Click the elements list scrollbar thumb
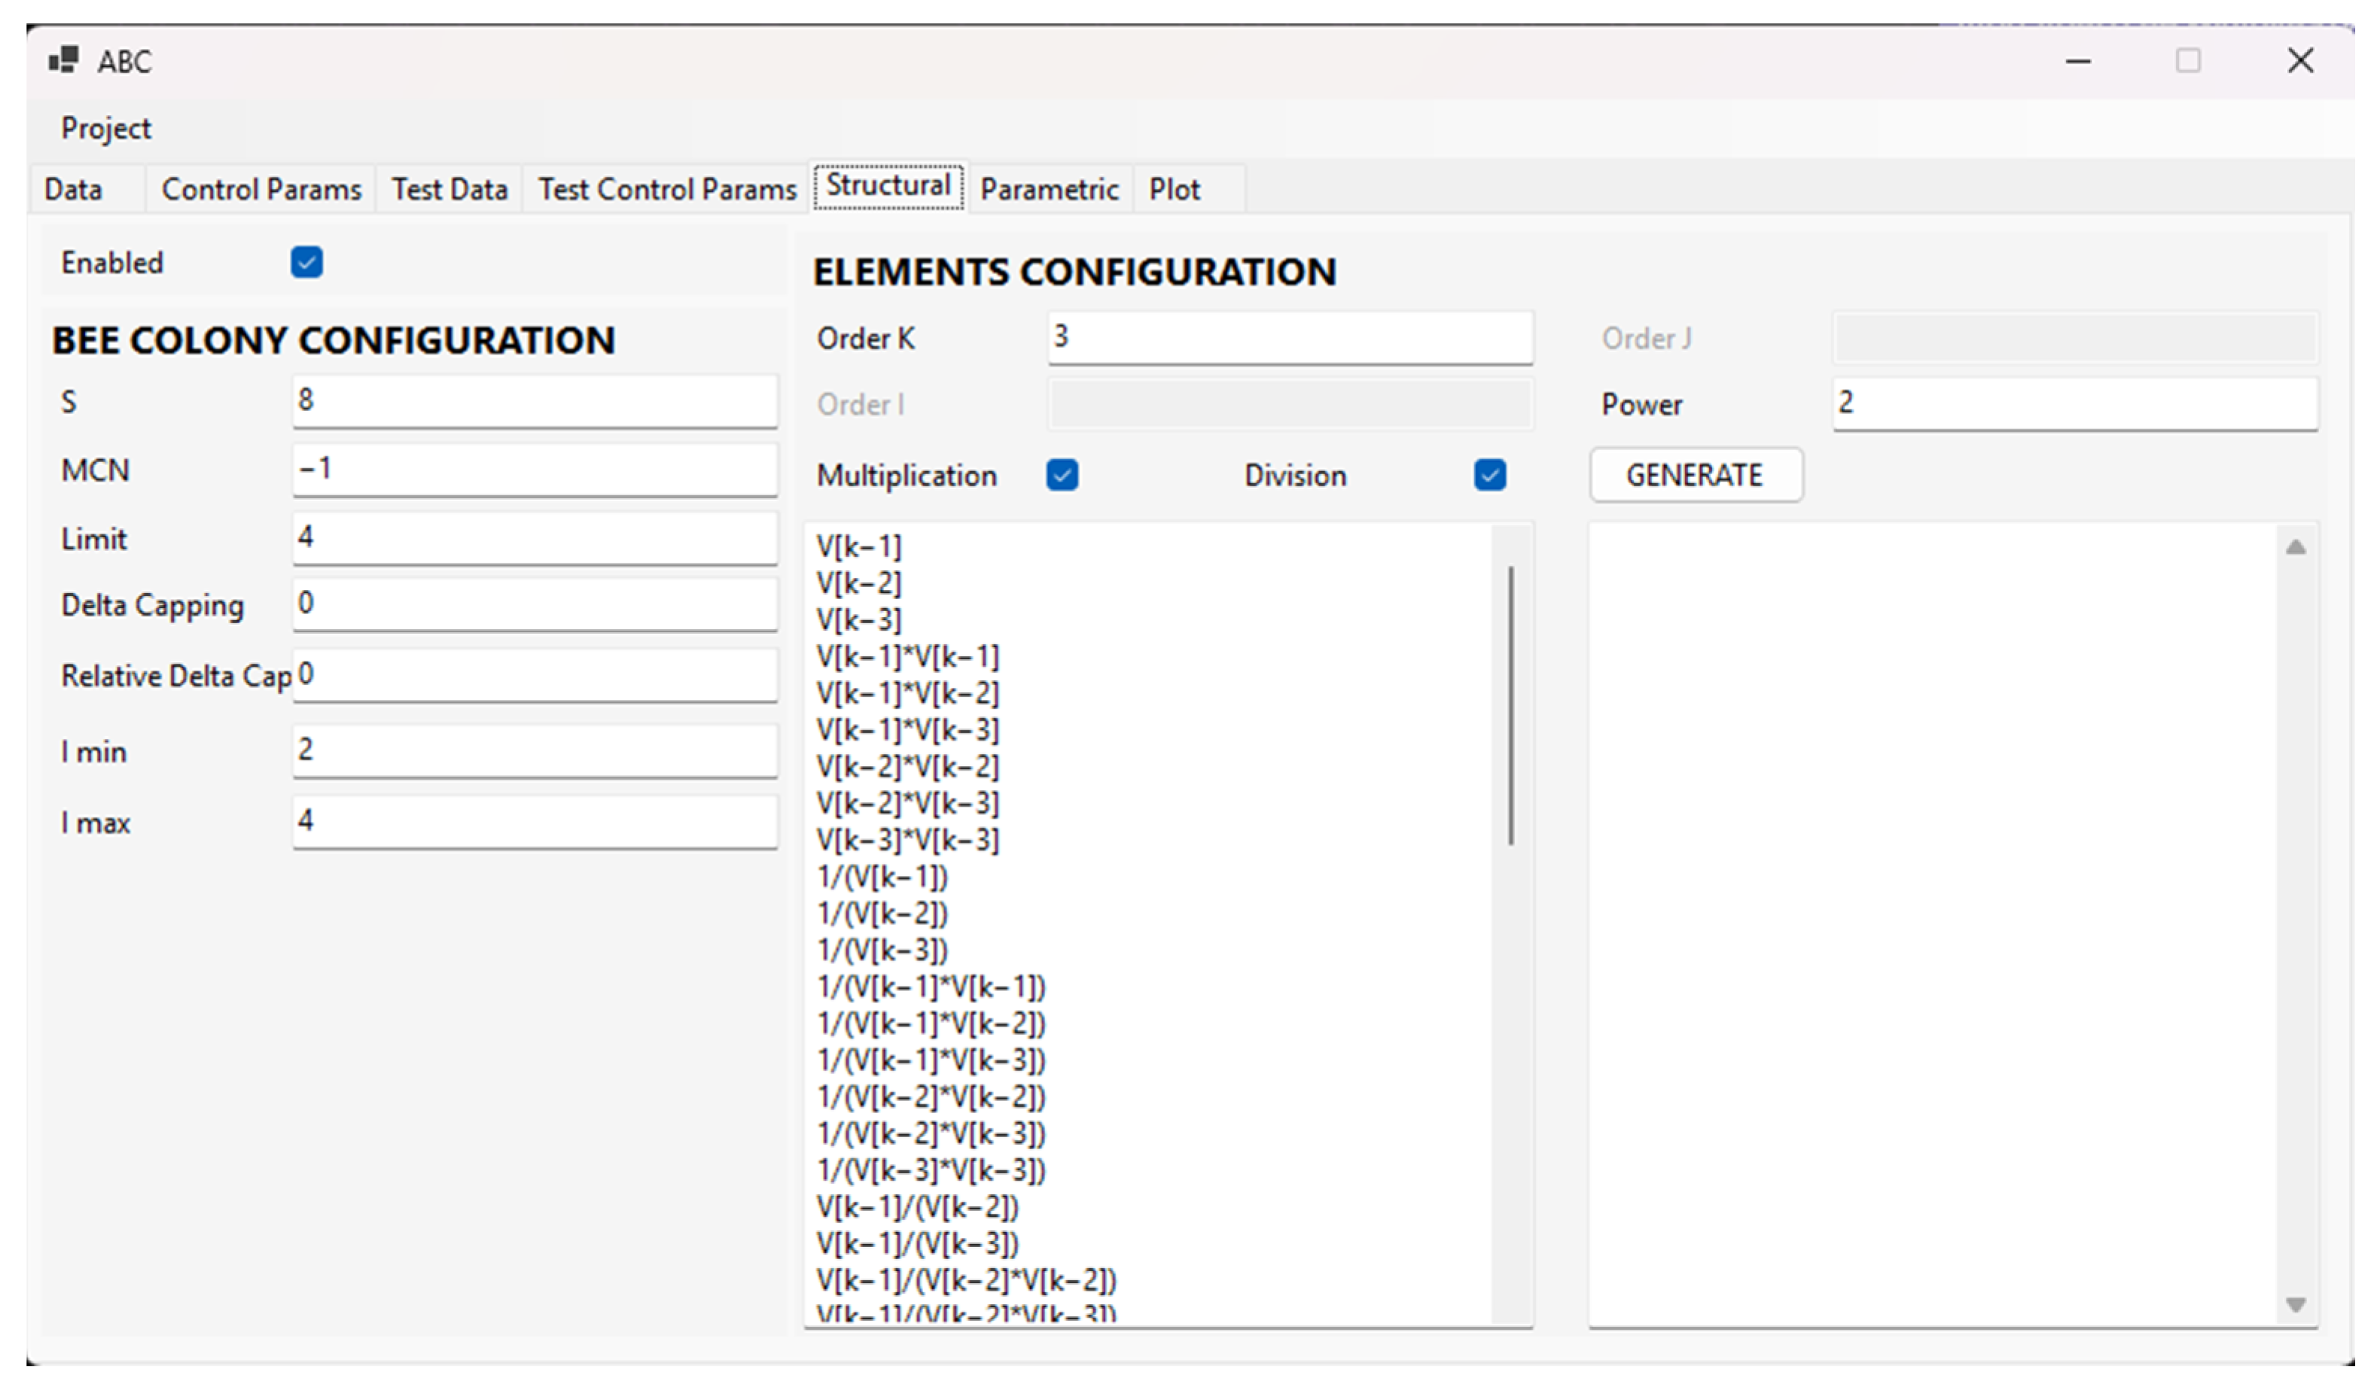Screen dimensions: 2377x1393 [1511, 705]
